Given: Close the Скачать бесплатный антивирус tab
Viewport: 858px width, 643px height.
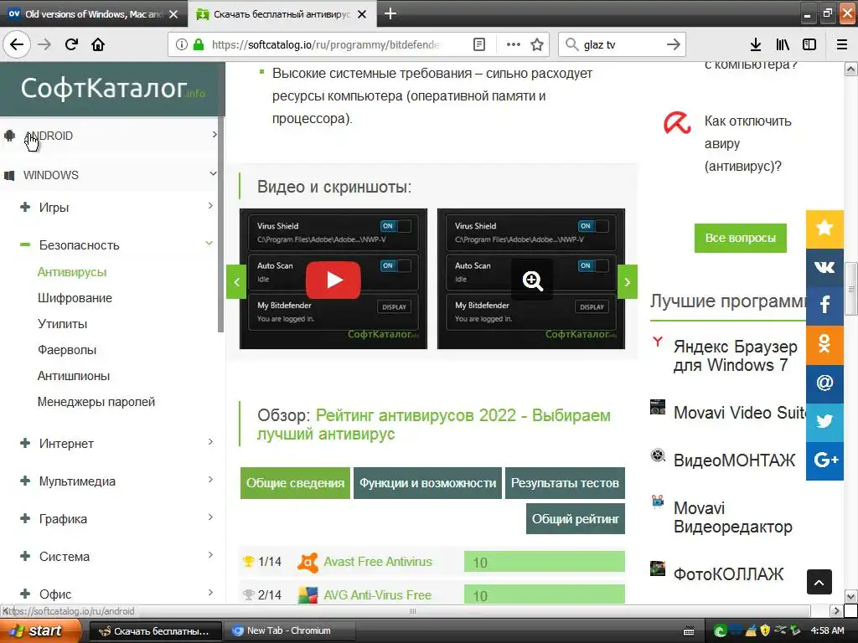Looking at the screenshot, I should click(362, 14).
